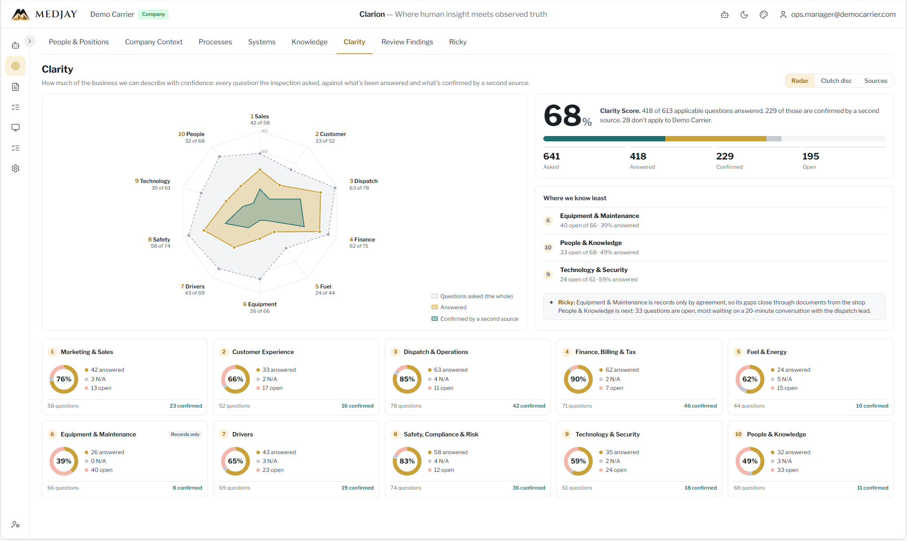Switch to the Sources view

(x=876, y=81)
